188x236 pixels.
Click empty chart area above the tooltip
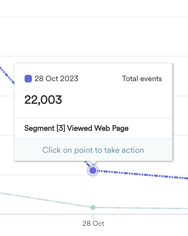[93, 38]
